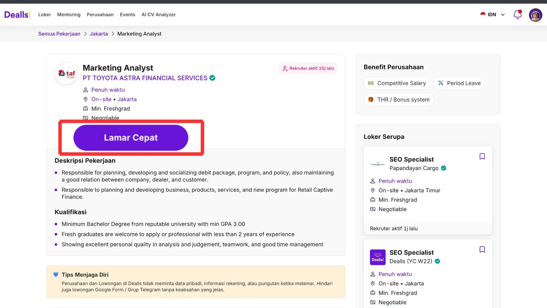Screen dimensions: 547x308
Task: Click the Competitive Salary benefit chip
Action: 397,83
